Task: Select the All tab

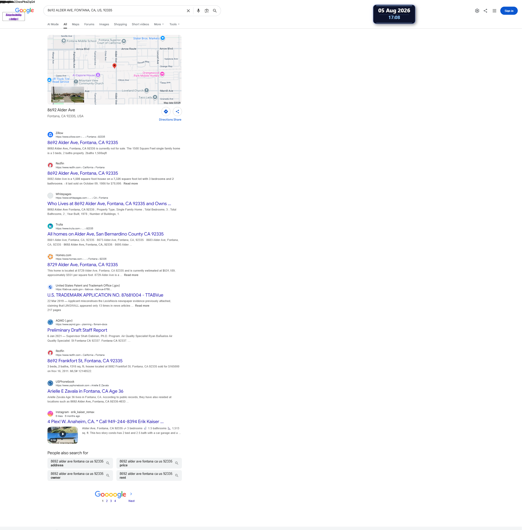Action: pos(65,24)
